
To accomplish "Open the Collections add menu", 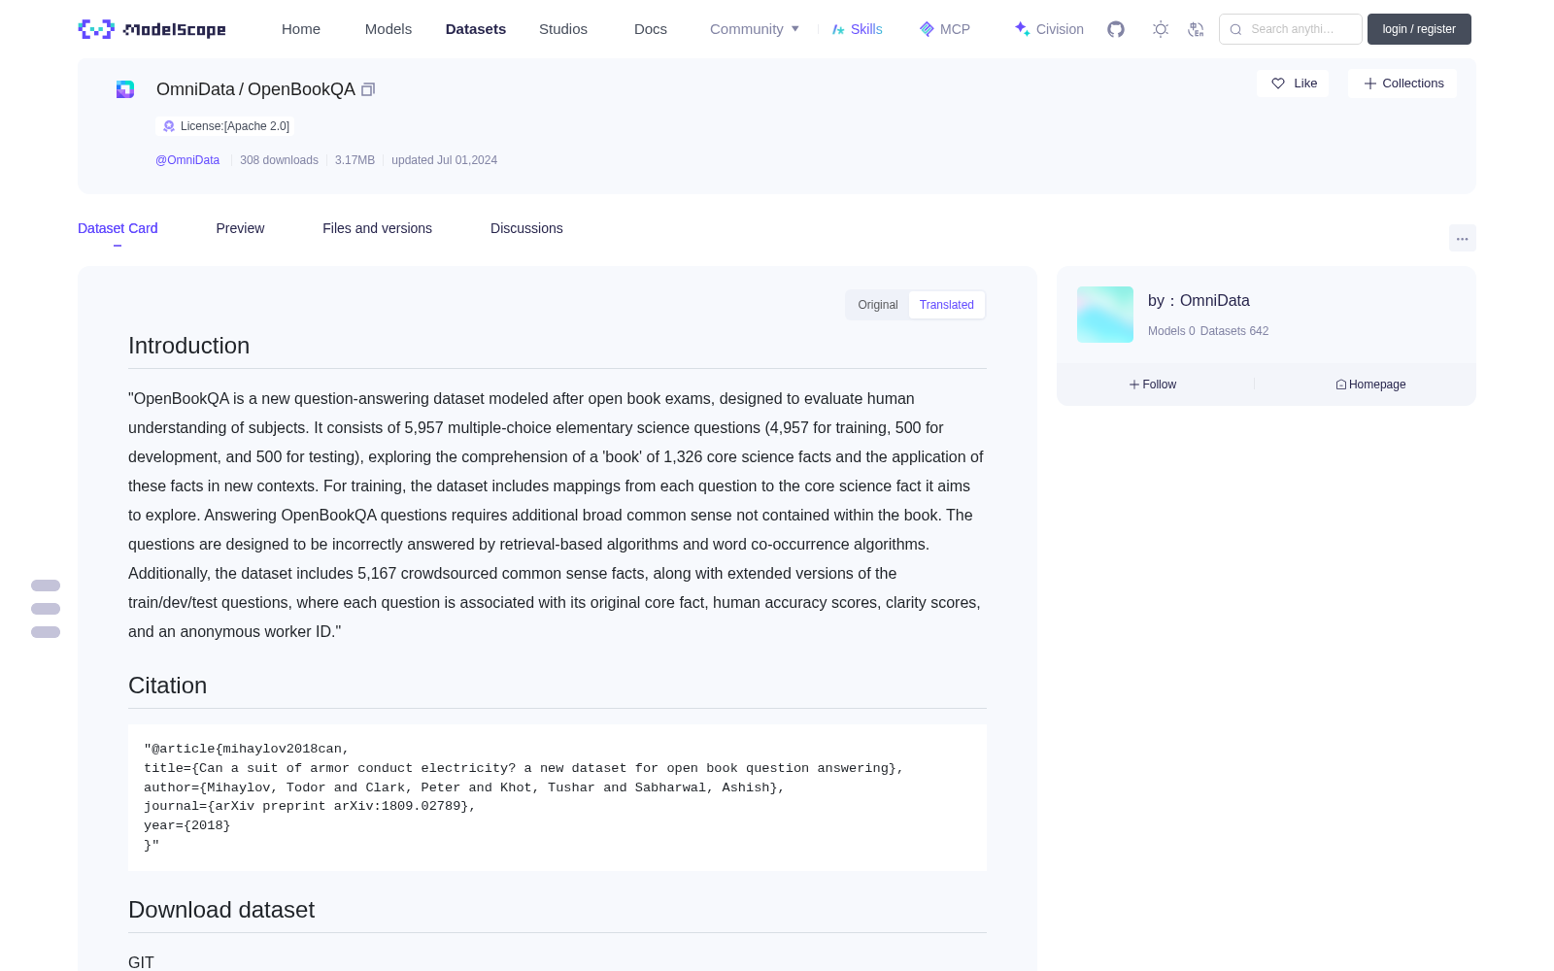I will pyautogui.click(x=1402, y=84).
